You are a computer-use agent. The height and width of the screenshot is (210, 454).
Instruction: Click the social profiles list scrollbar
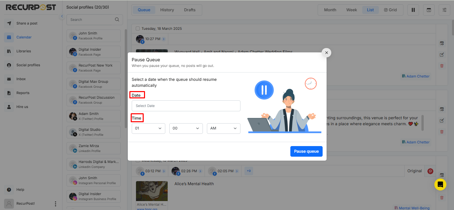point(126,79)
